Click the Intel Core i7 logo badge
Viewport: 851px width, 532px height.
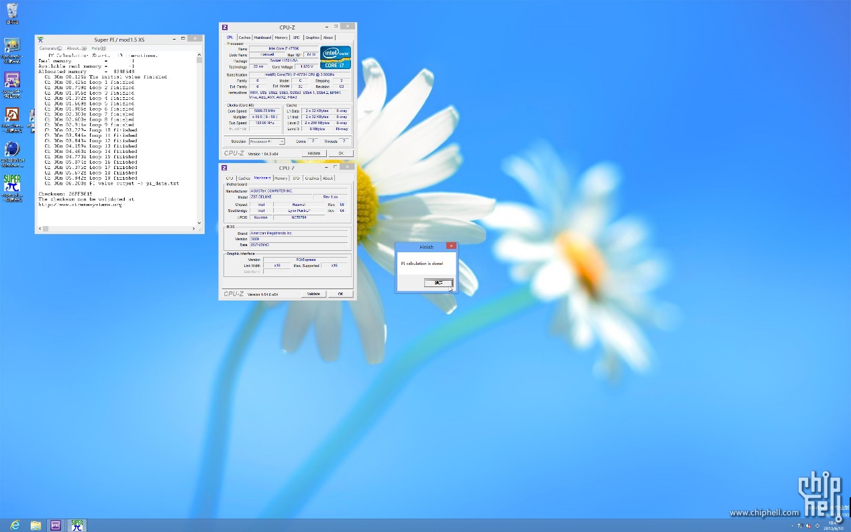336,57
